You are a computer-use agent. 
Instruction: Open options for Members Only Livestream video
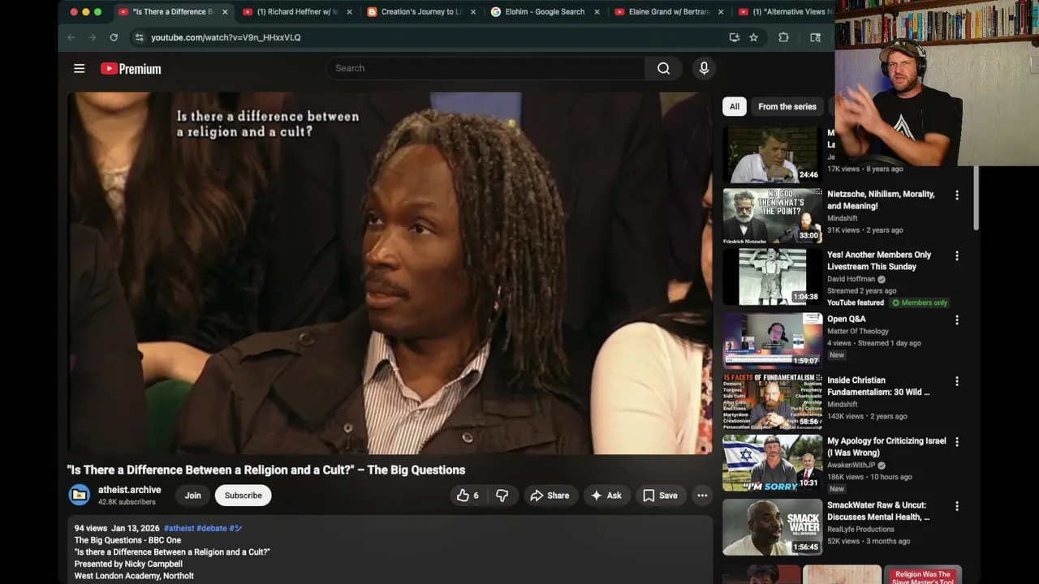coord(956,255)
